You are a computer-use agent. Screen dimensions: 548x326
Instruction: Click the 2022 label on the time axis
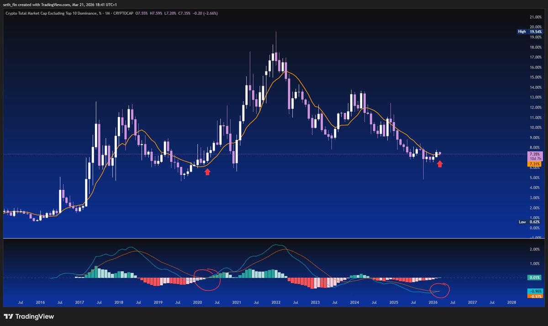pyautogui.click(x=276, y=303)
